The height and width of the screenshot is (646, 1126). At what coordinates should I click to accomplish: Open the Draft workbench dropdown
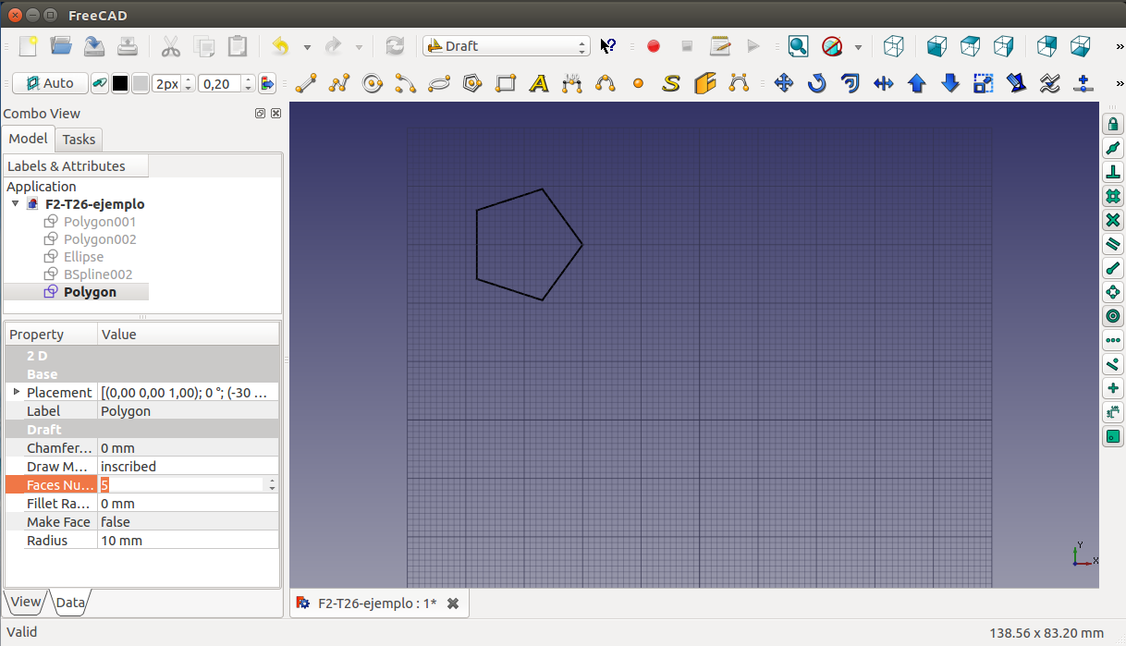click(506, 46)
